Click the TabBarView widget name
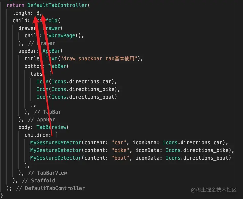 (51, 127)
